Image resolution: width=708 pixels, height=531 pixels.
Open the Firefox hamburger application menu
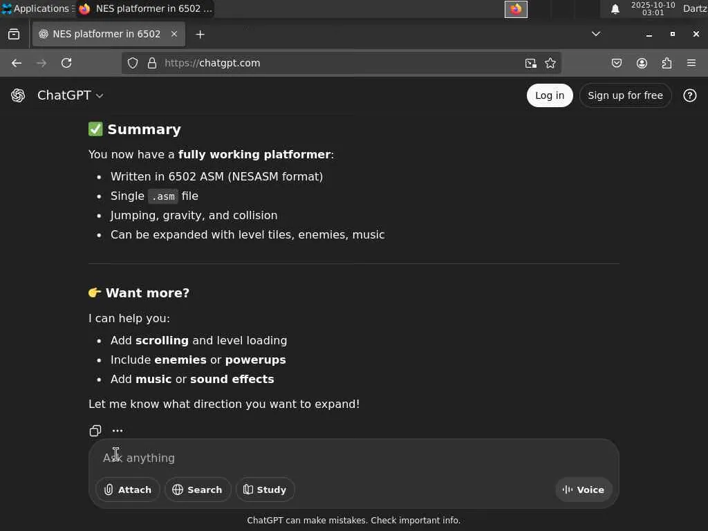691,63
